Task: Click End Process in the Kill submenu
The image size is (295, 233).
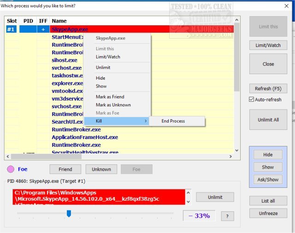Action: tap(177, 121)
